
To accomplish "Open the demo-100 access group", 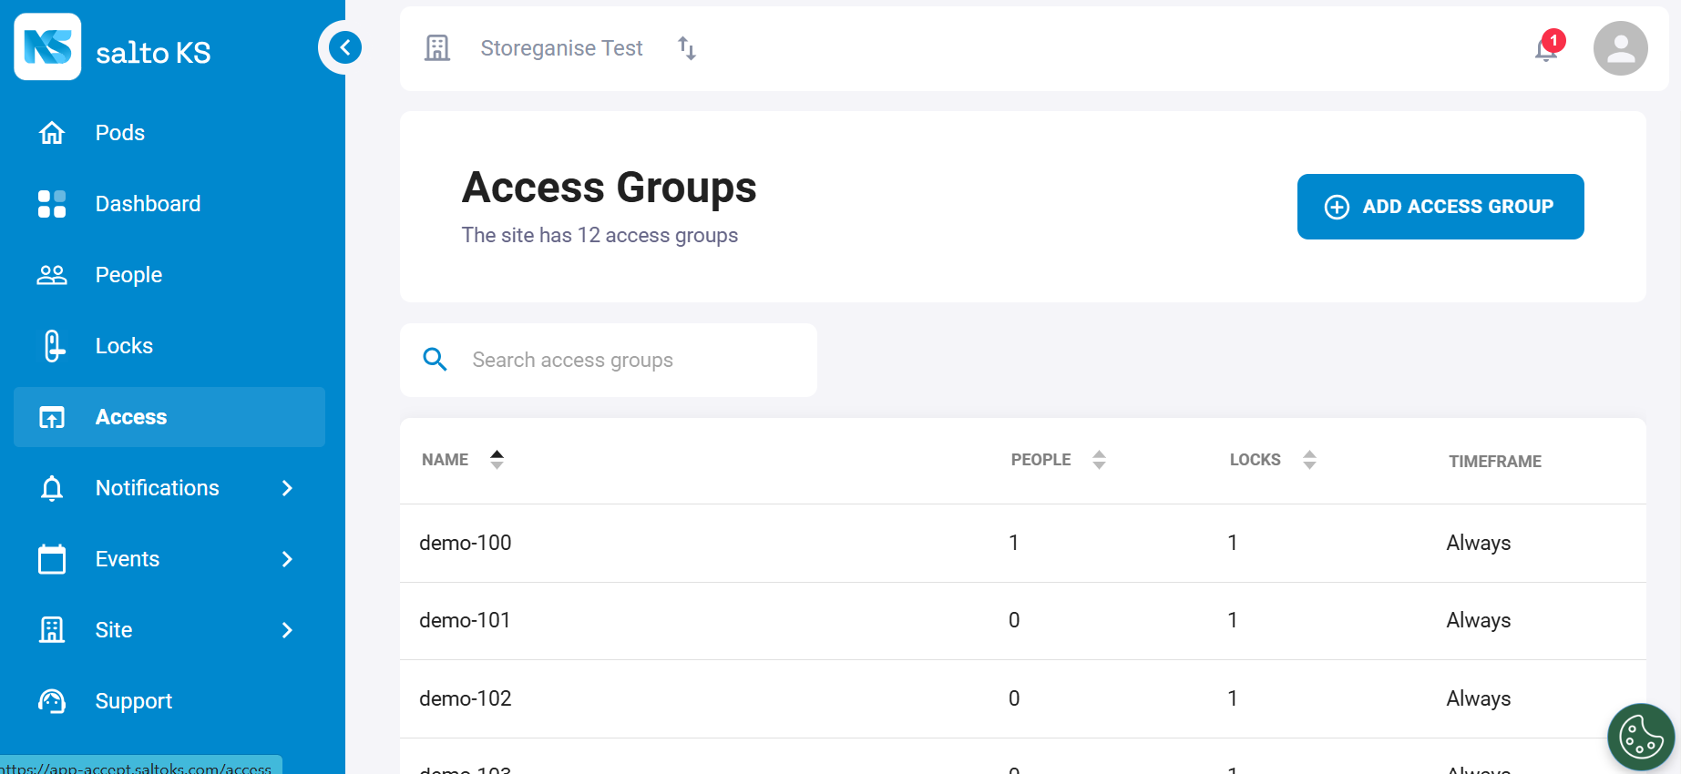I will coord(466,543).
